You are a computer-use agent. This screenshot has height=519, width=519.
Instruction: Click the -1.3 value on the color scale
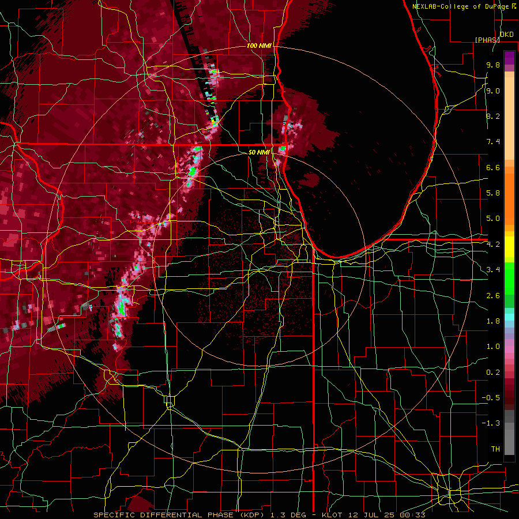click(491, 424)
